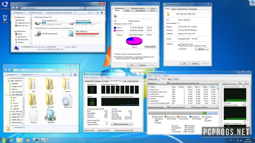Toggle preview pane icon in Компьютер window
Viewport: 255px width, 143px height.
point(97,12)
